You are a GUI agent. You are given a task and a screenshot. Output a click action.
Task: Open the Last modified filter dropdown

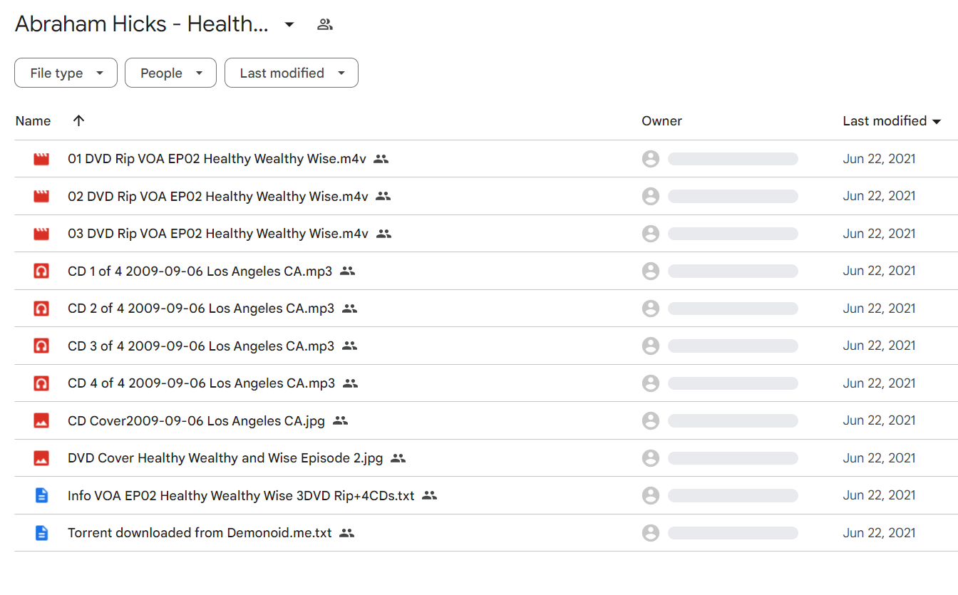point(292,73)
